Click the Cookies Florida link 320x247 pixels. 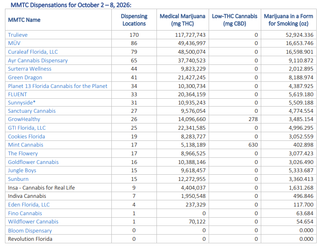[x=26, y=136]
